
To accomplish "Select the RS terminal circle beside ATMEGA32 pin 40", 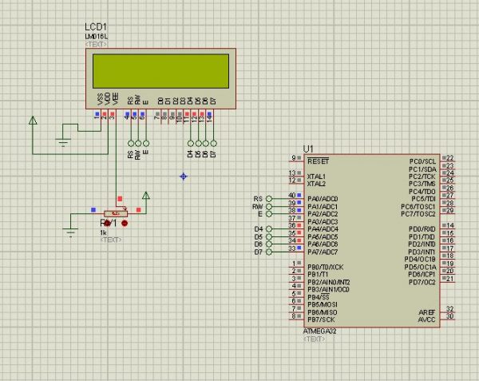I will point(269,199).
